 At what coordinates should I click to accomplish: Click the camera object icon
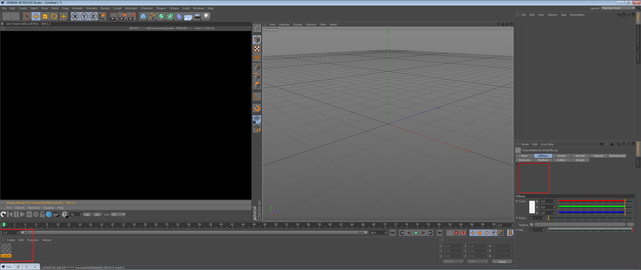click(x=197, y=16)
